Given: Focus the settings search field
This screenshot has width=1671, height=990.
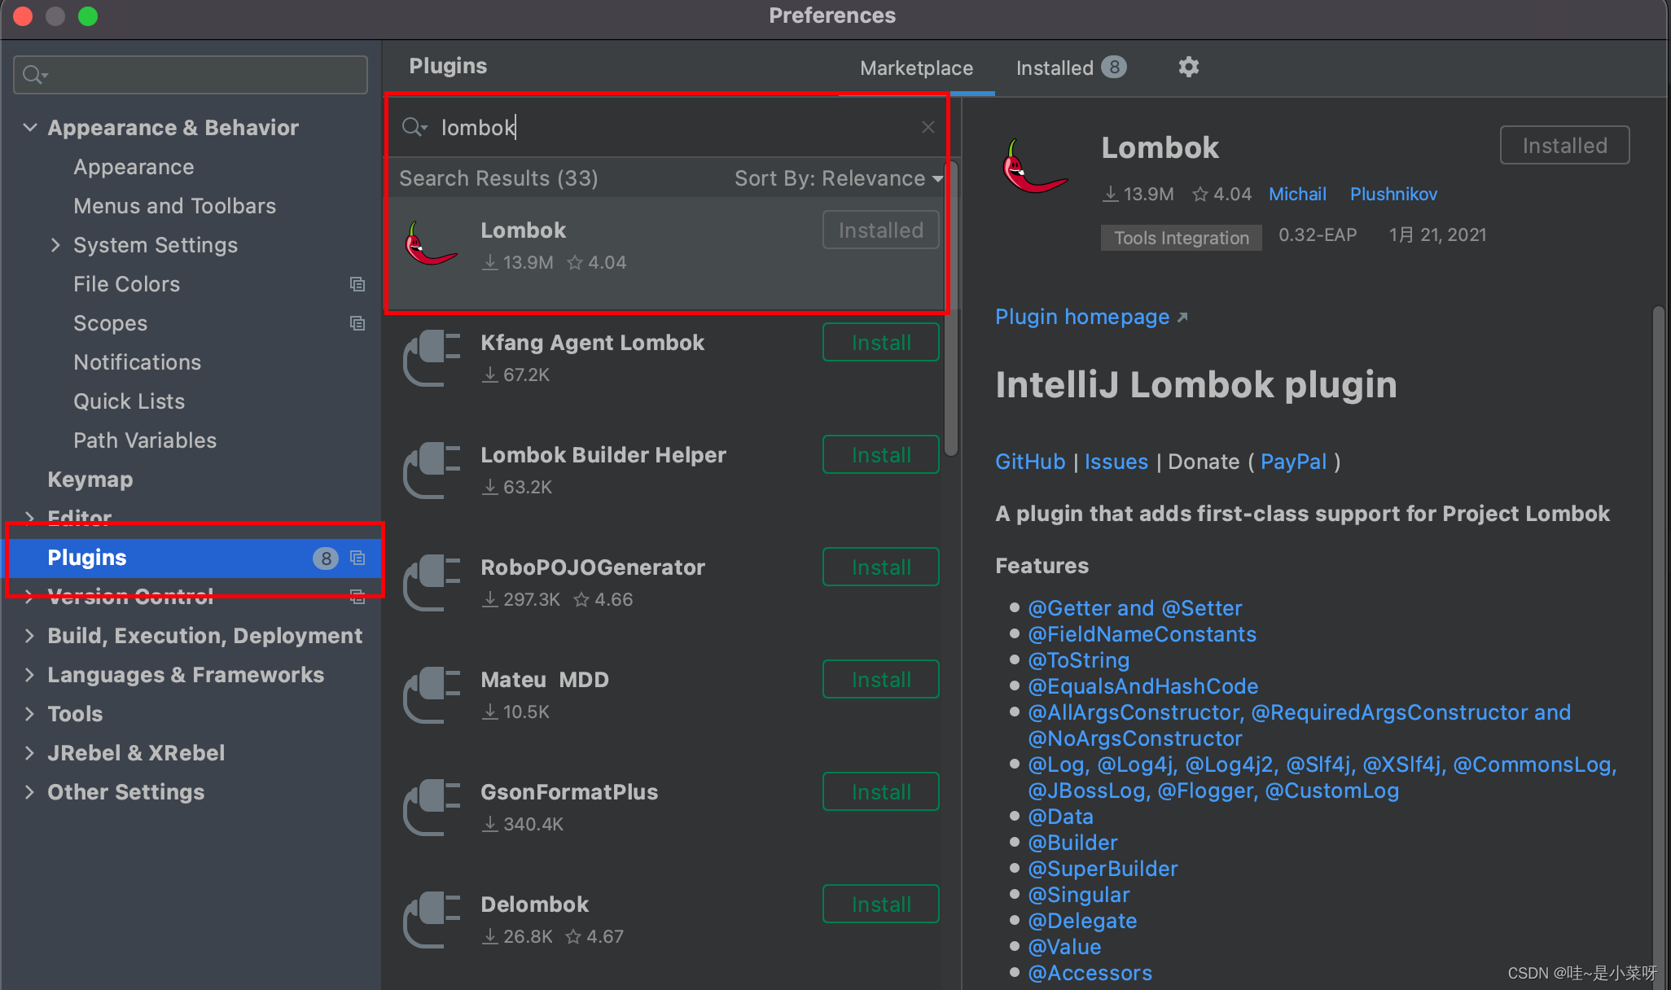Looking at the screenshot, I should 191,75.
